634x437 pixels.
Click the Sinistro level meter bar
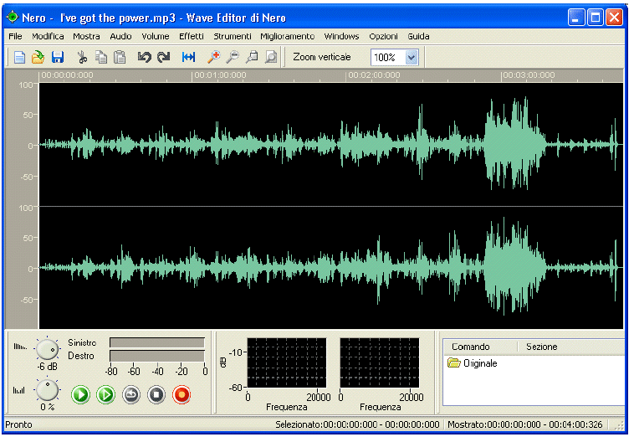(157, 342)
